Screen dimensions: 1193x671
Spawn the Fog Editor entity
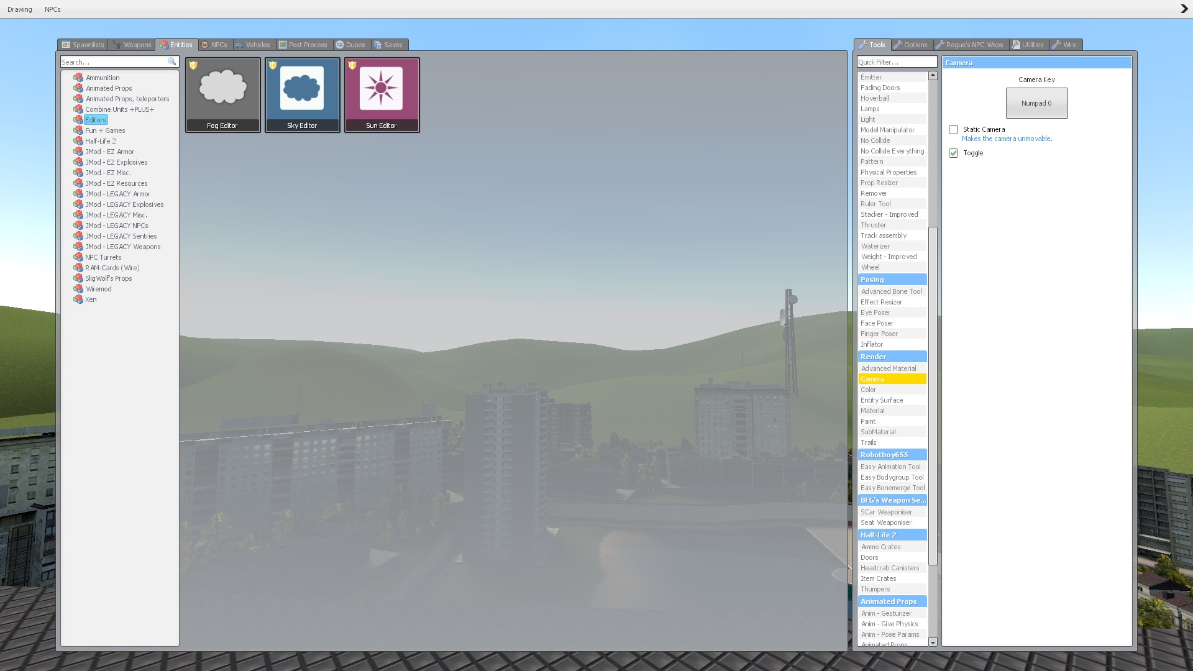pos(222,94)
